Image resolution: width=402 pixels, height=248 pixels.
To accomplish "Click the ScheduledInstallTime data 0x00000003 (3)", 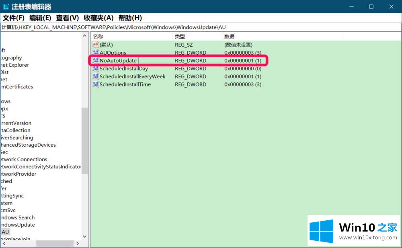I will point(243,84).
